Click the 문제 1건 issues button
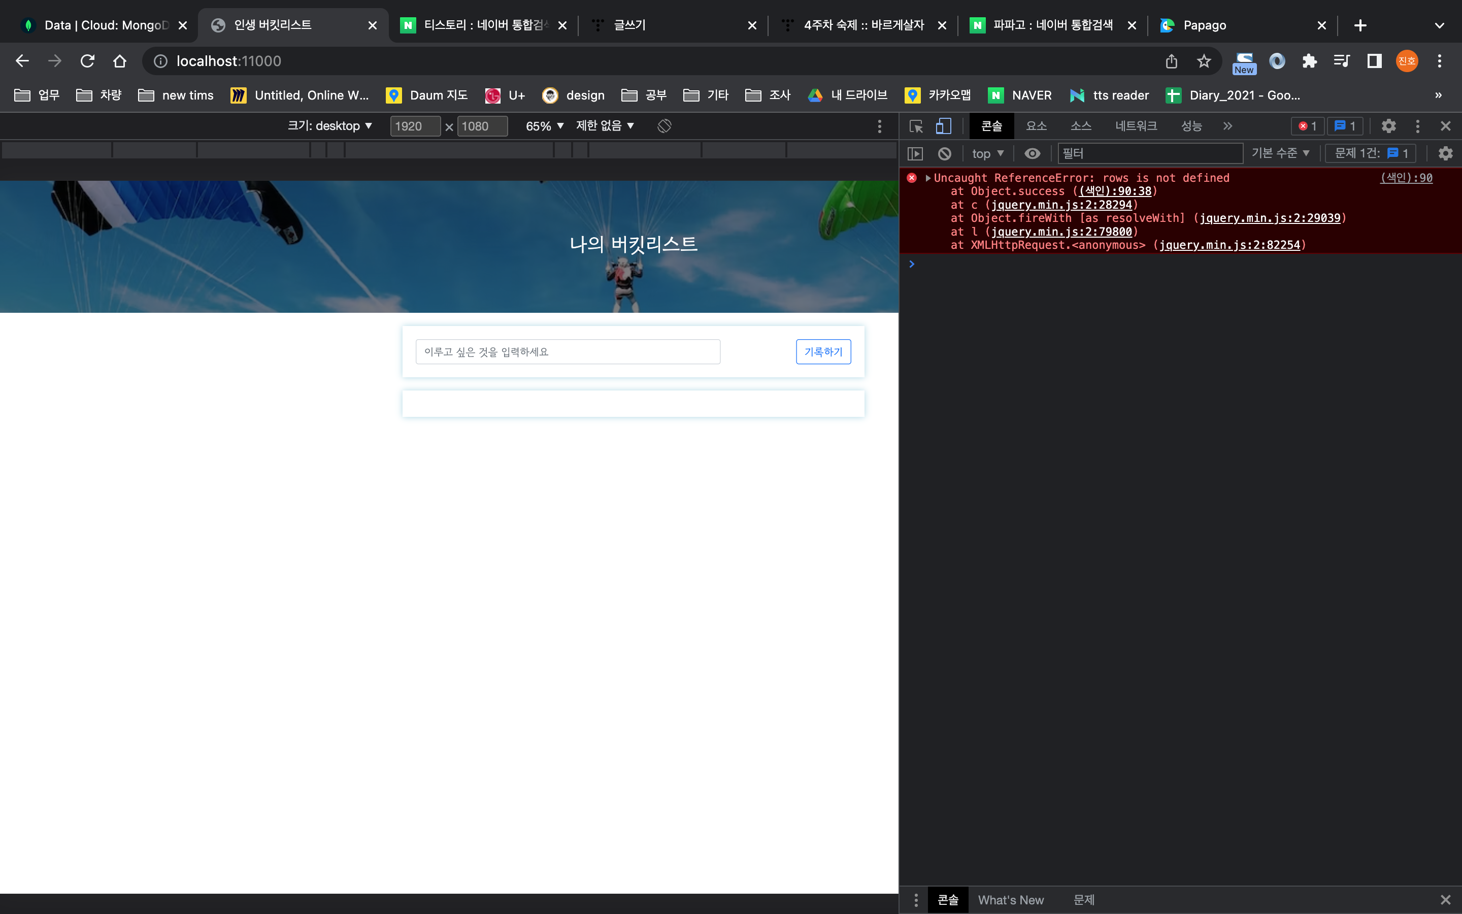This screenshot has height=914, width=1462. point(1370,153)
